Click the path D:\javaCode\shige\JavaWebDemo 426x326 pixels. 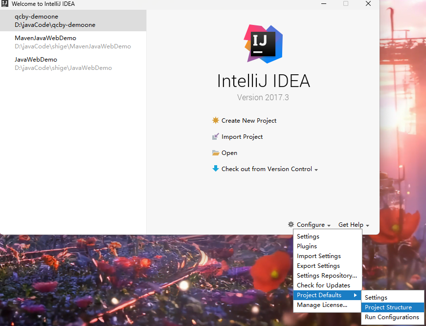(63, 68)
